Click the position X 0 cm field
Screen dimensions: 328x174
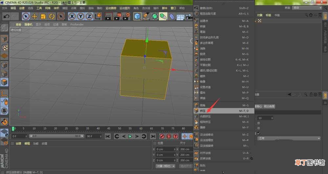pyautogui.click(x=166, y=149)
